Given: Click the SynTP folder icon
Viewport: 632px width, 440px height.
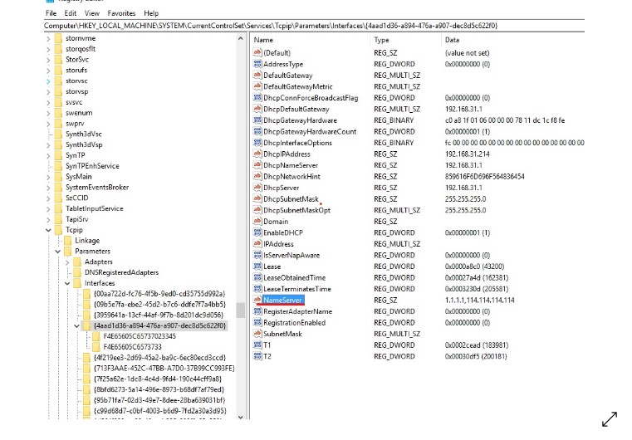Looking at the screenshot, I should (x=58, y=155).
